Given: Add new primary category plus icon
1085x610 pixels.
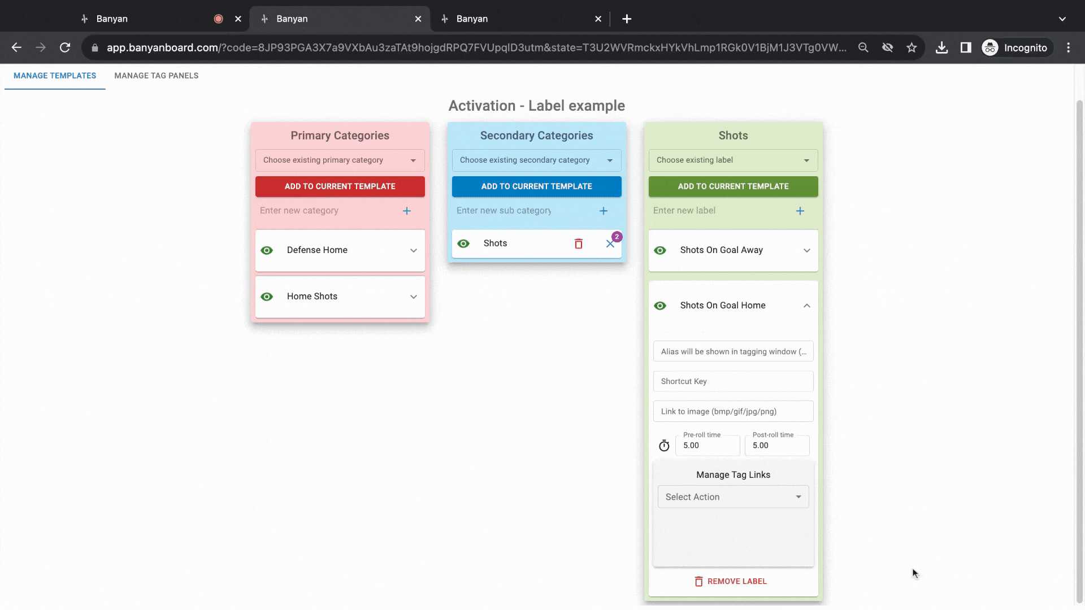Looking at the screenshot, I should point(407,211).
